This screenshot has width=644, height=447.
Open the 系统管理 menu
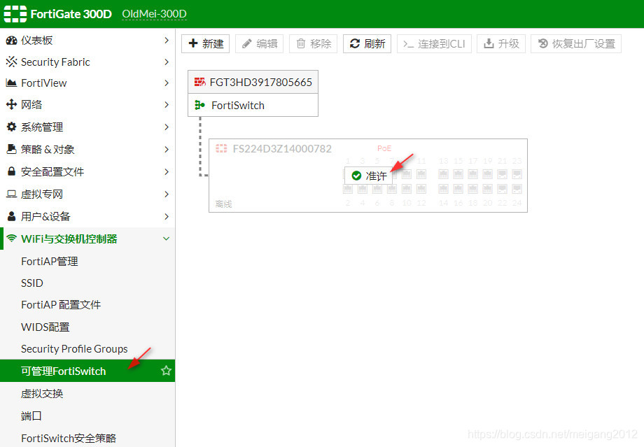point(87,127)
